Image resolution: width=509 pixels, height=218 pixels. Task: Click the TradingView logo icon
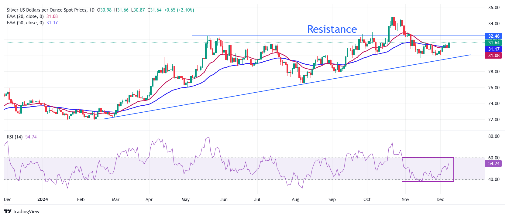(8, 212)
